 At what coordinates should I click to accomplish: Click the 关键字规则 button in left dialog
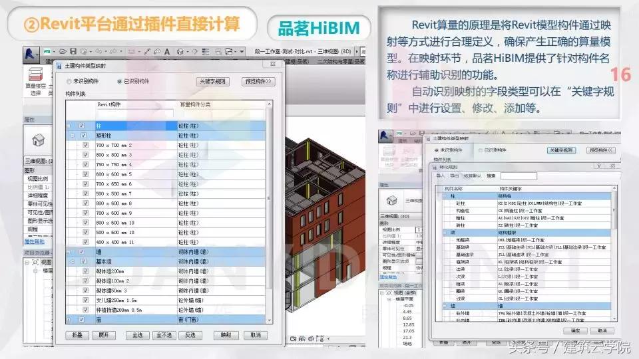[x=213, y=81]
